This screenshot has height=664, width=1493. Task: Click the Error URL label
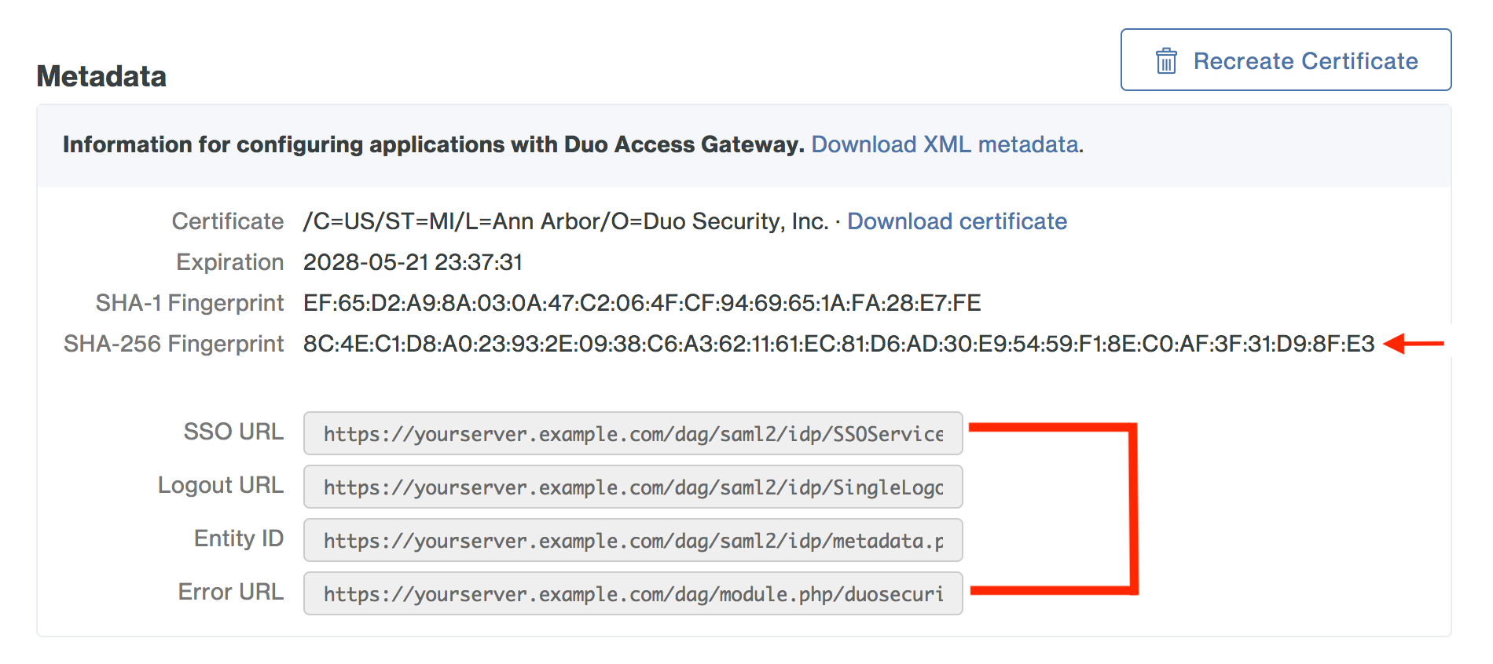pyautogui.click(x=230, y=592)
